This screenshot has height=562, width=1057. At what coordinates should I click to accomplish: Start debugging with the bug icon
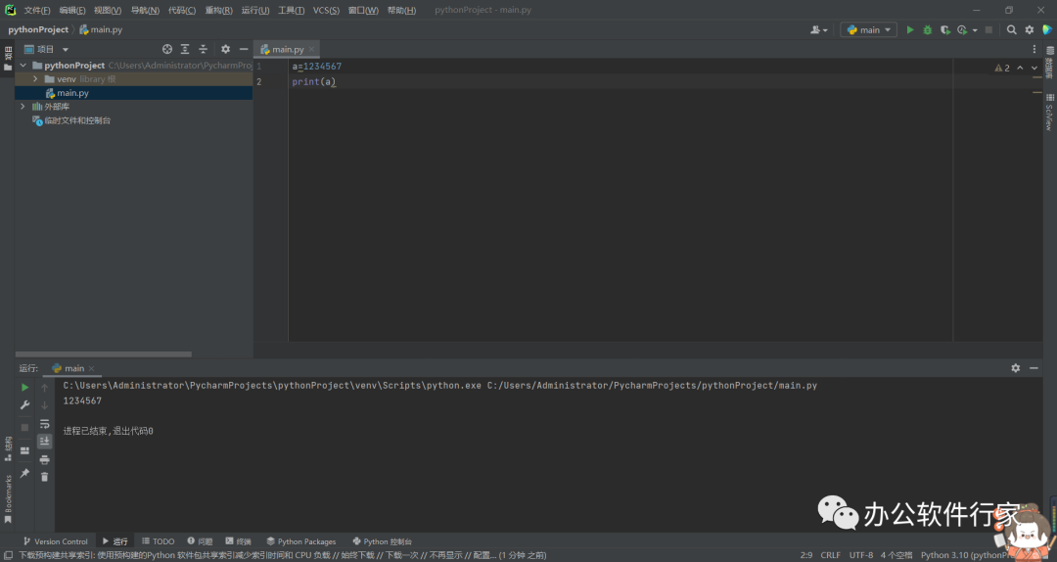[x=928, y=30]
